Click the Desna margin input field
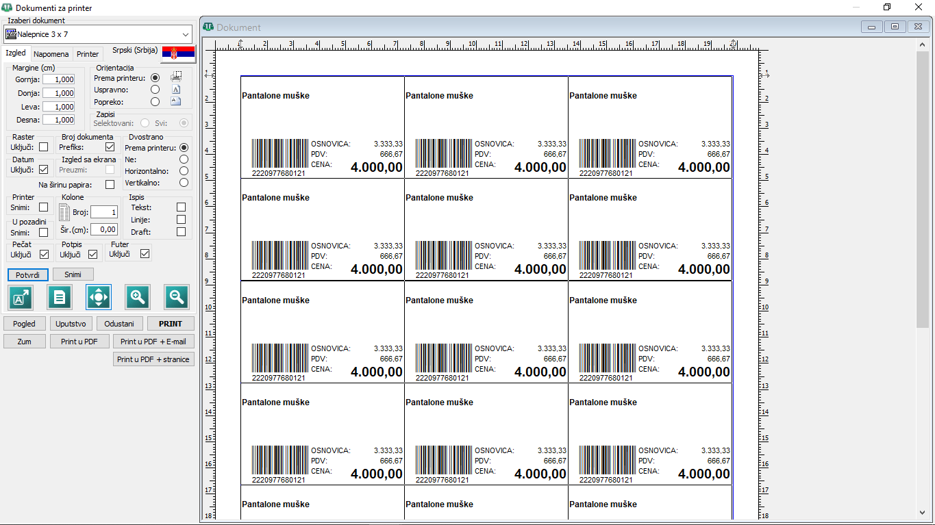This screenshot has width=935, height=525. click(x=59, y=120)
